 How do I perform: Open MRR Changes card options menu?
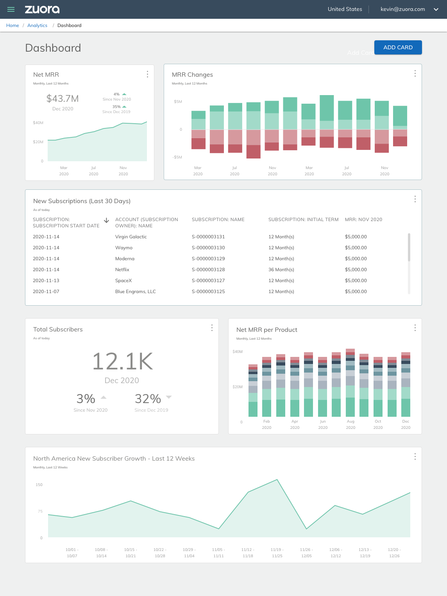coord(415,74)
